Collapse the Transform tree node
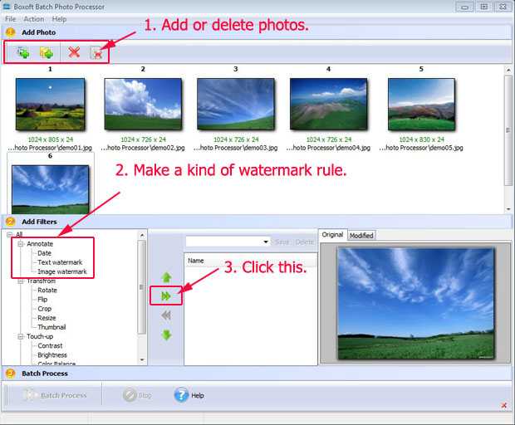515x425 pixels. click(21, 281)
